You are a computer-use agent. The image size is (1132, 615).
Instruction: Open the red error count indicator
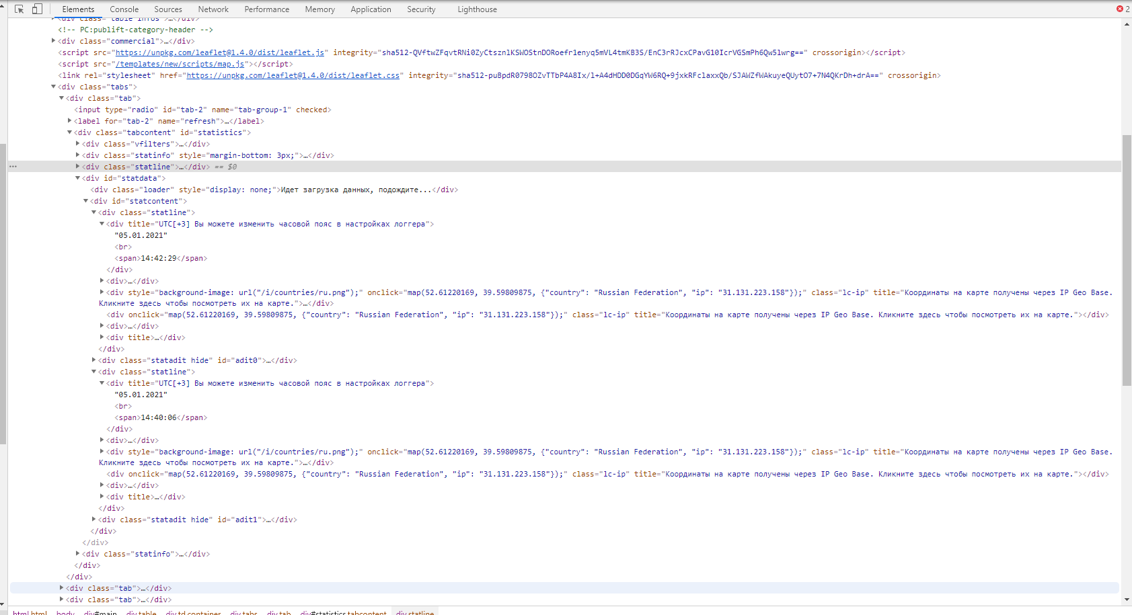click(x=1123, y=9)
